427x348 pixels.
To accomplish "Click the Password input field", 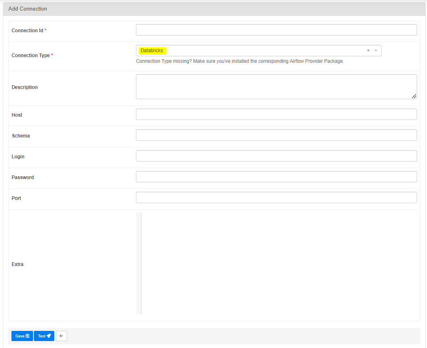I will click(276, 176).
